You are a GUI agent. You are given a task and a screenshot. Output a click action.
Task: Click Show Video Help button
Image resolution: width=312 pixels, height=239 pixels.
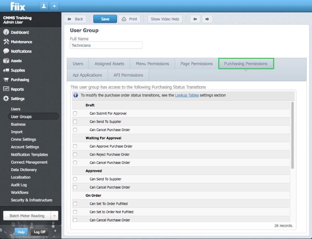(x=165, y=19)
